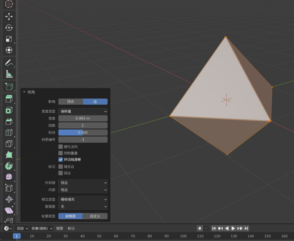Jump to the previous keyframe
This screenshot has height=241, width=294.
(x=220, y=228)
